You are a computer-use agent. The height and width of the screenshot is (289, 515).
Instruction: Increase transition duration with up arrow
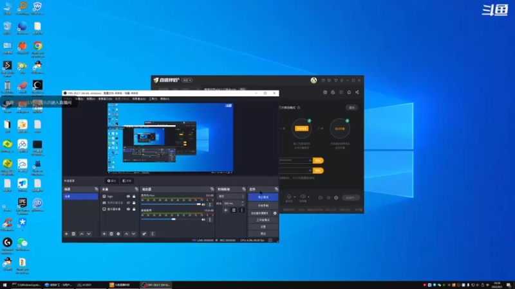click(243, 202)
